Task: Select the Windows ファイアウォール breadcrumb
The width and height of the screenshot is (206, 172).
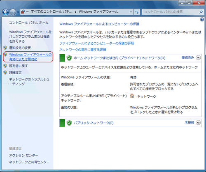Action: (x=98, y=12)
